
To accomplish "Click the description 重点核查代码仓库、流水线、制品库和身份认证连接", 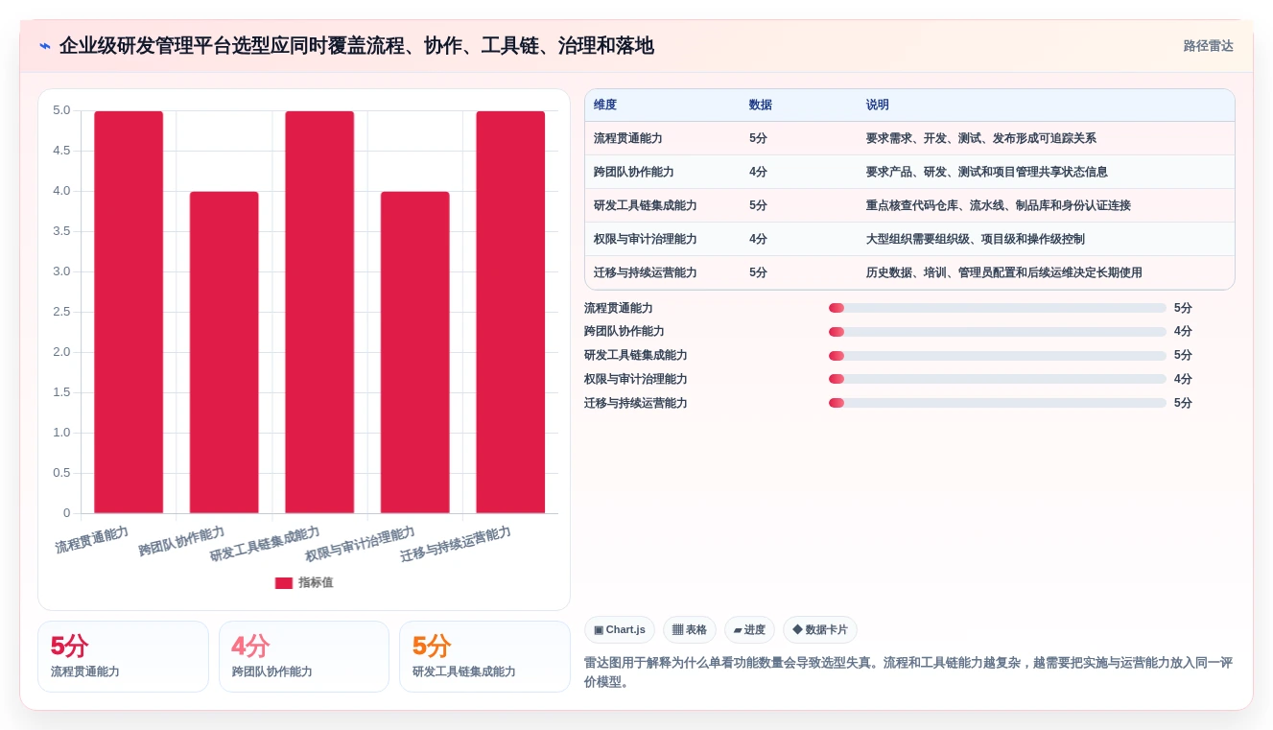I will (x=999, y=205).
